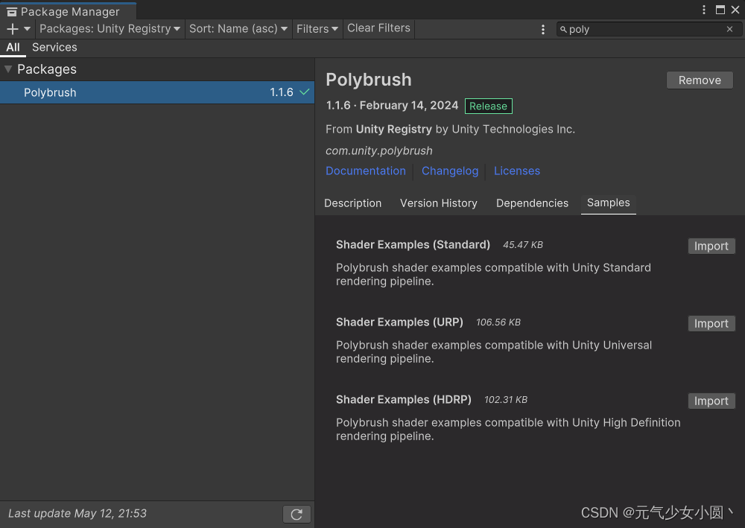Click the Clear Filters button
Viewport: 745px width, 528px height.
(x=378, y=28)
